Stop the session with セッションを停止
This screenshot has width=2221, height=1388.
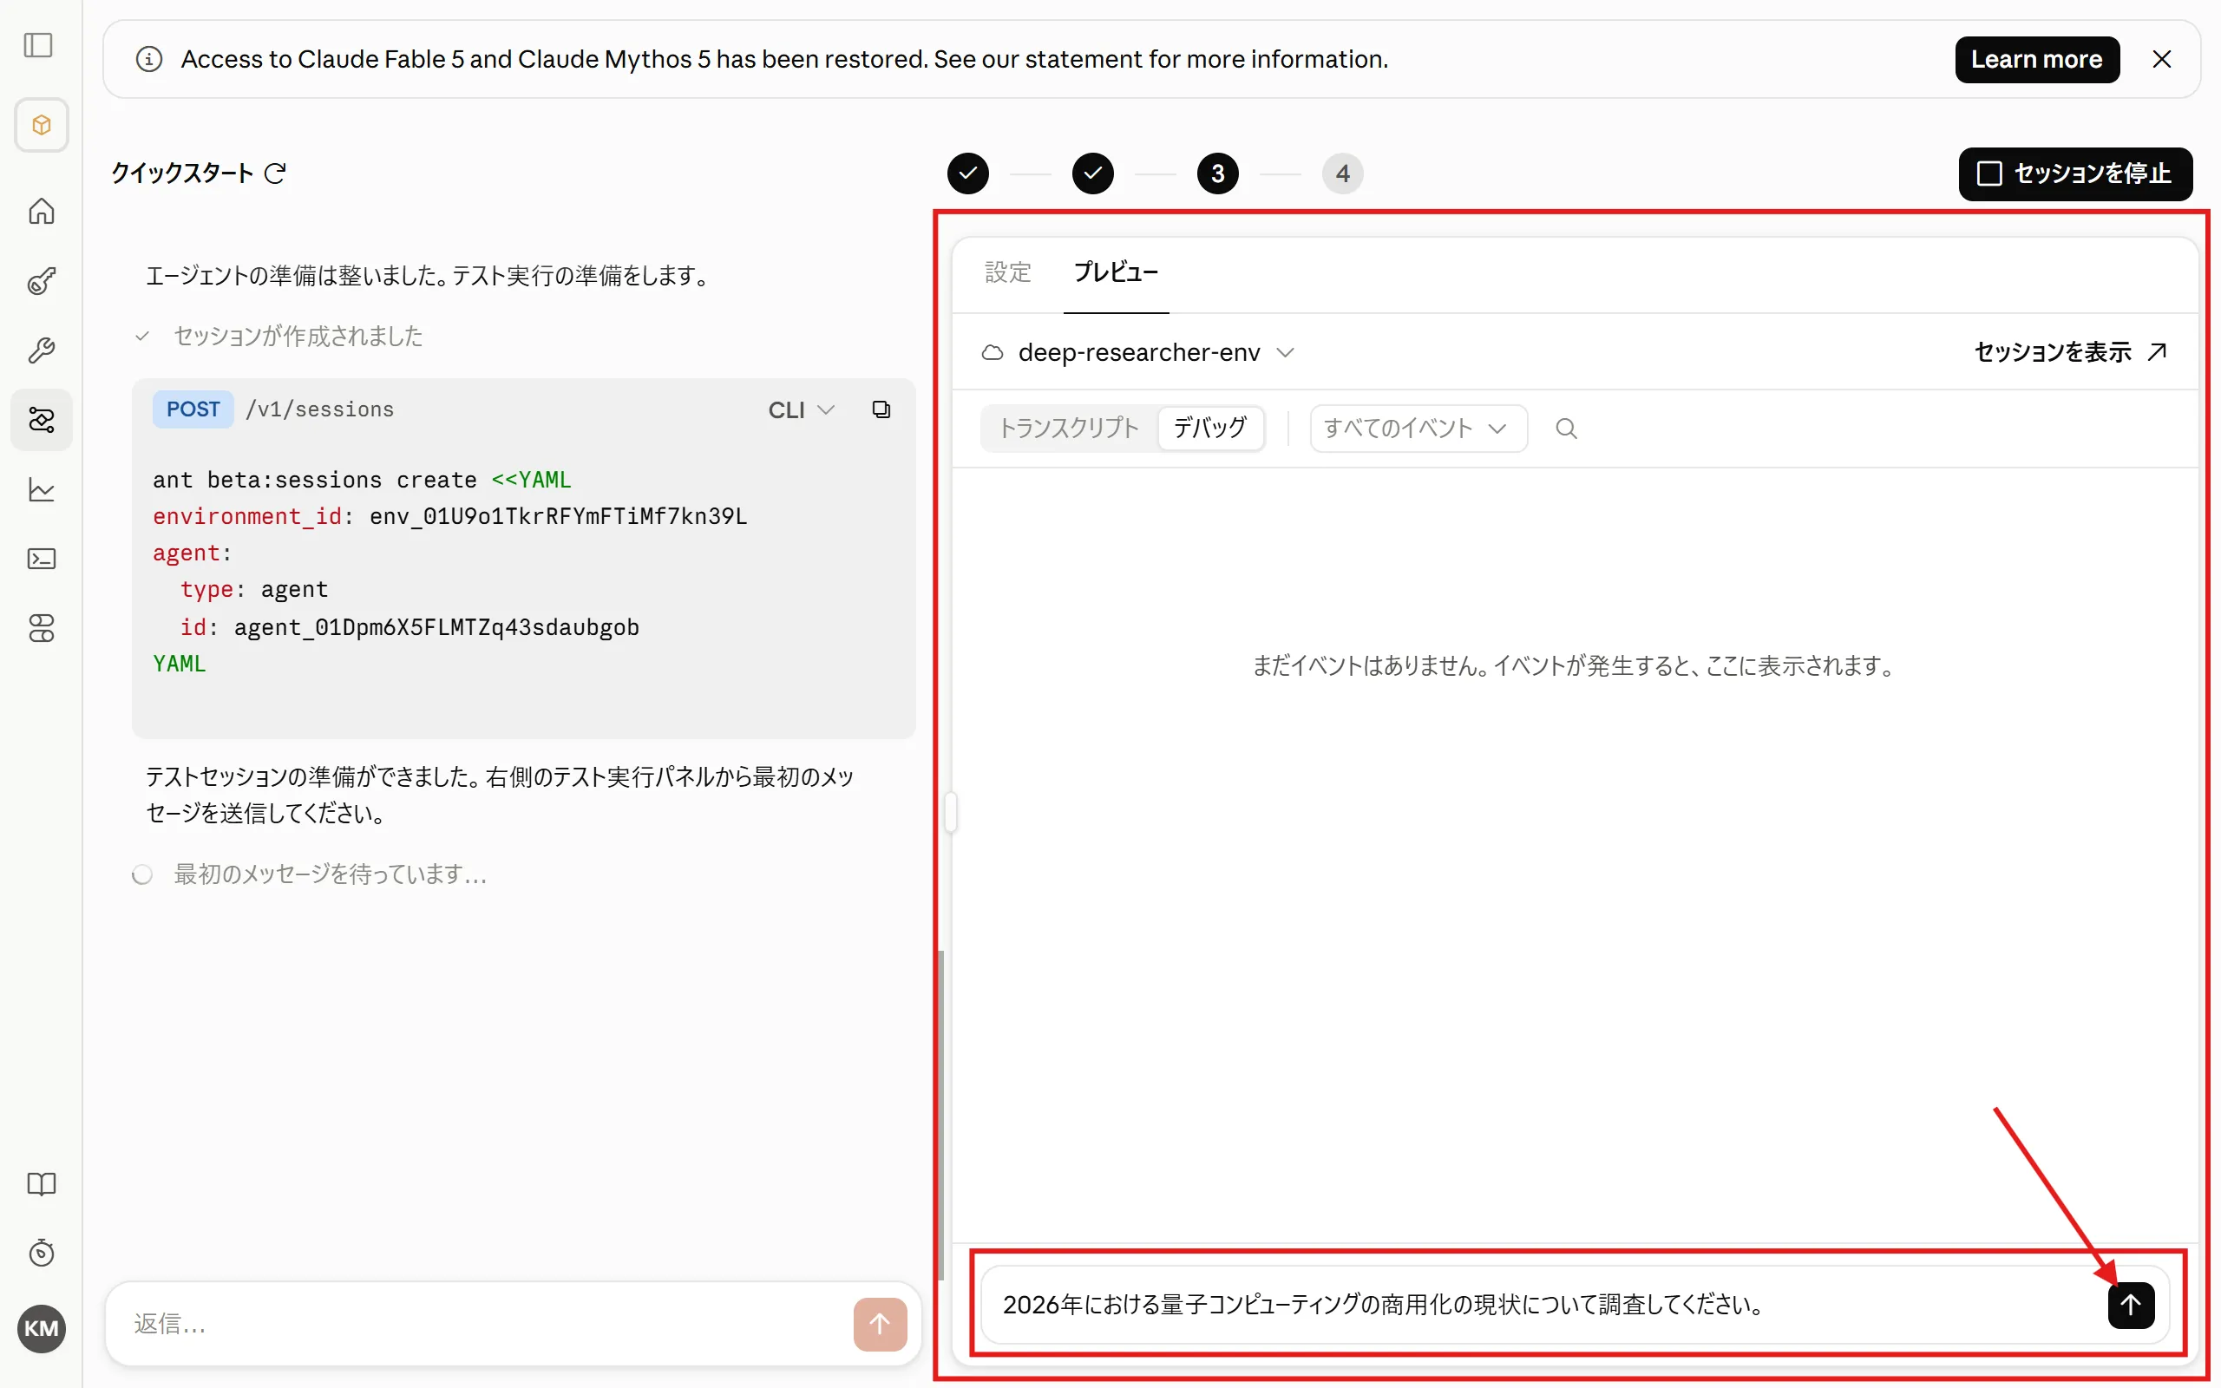point(2075,173)
